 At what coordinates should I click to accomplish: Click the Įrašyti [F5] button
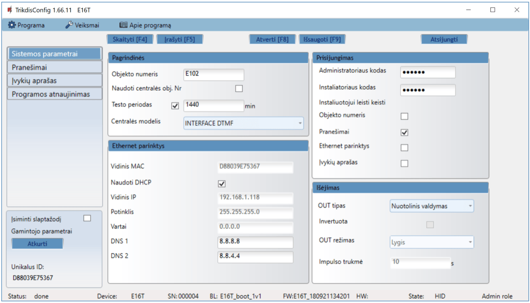coord(180,39)
